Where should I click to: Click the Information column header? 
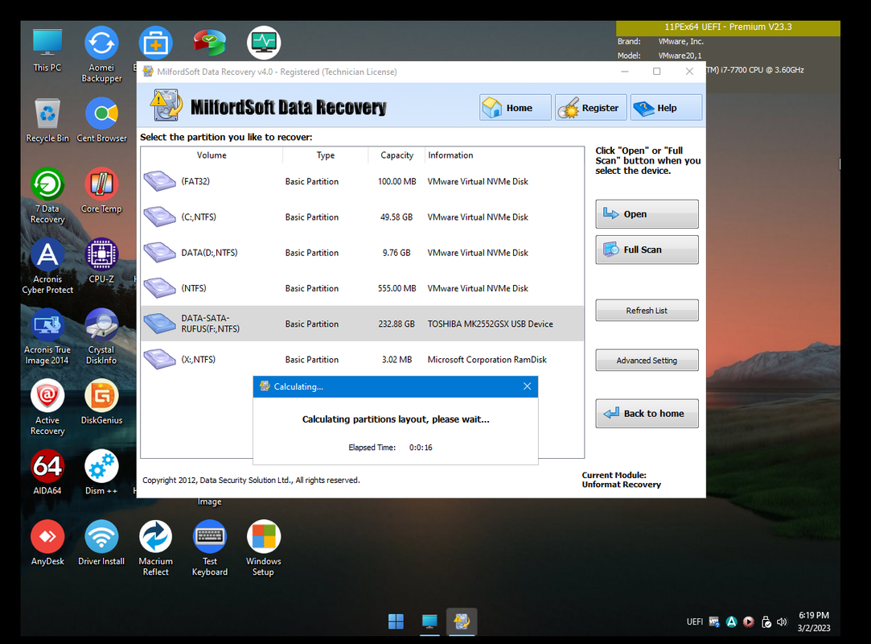click(x=504, y=155)
